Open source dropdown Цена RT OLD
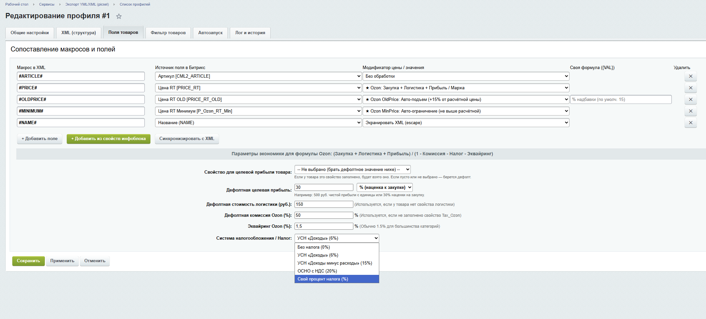 258,100
